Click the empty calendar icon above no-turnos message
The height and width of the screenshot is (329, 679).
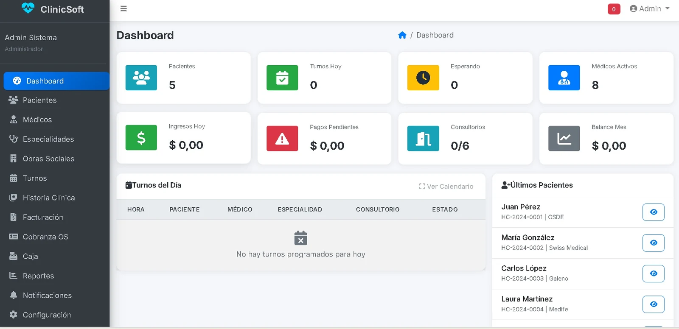pyautogui.click(x=300, y=238)
